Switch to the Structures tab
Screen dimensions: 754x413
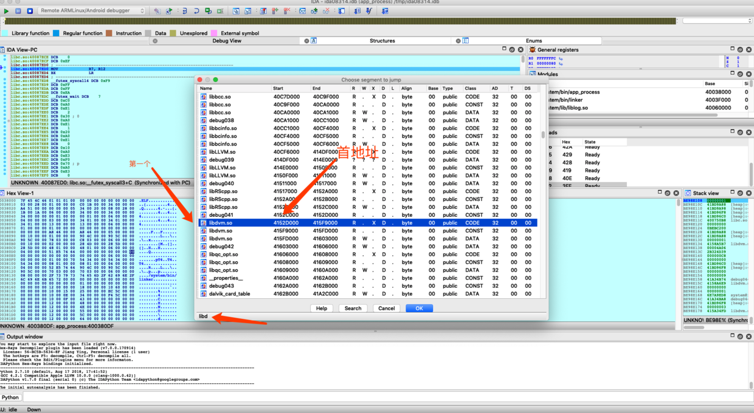click(x=382, y=41)
